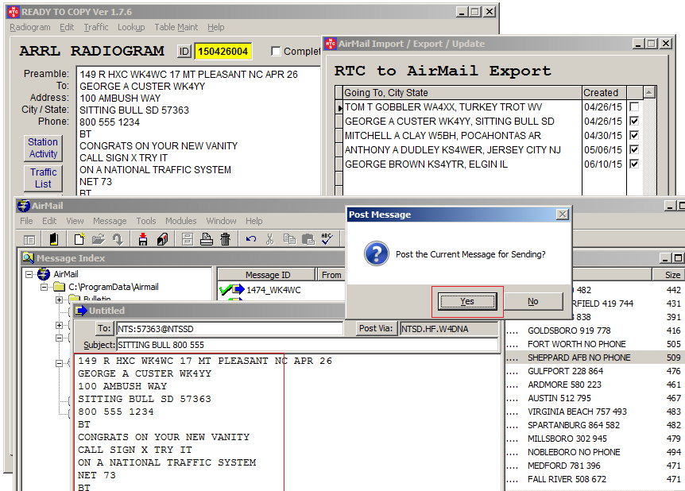Open the address book icon in AirMail toolbar
685x491 pixels.
click(54, 239)
